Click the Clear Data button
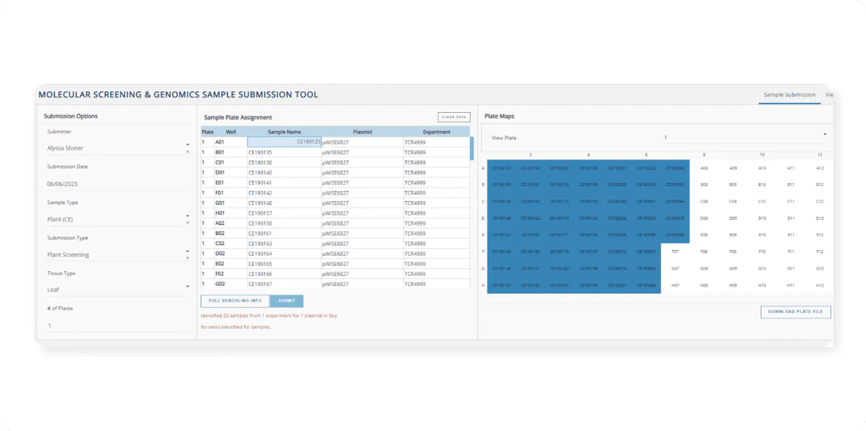 [454, 117]
